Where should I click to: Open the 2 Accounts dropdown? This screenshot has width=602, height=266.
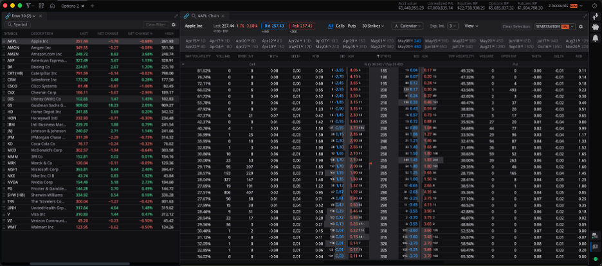565,6
